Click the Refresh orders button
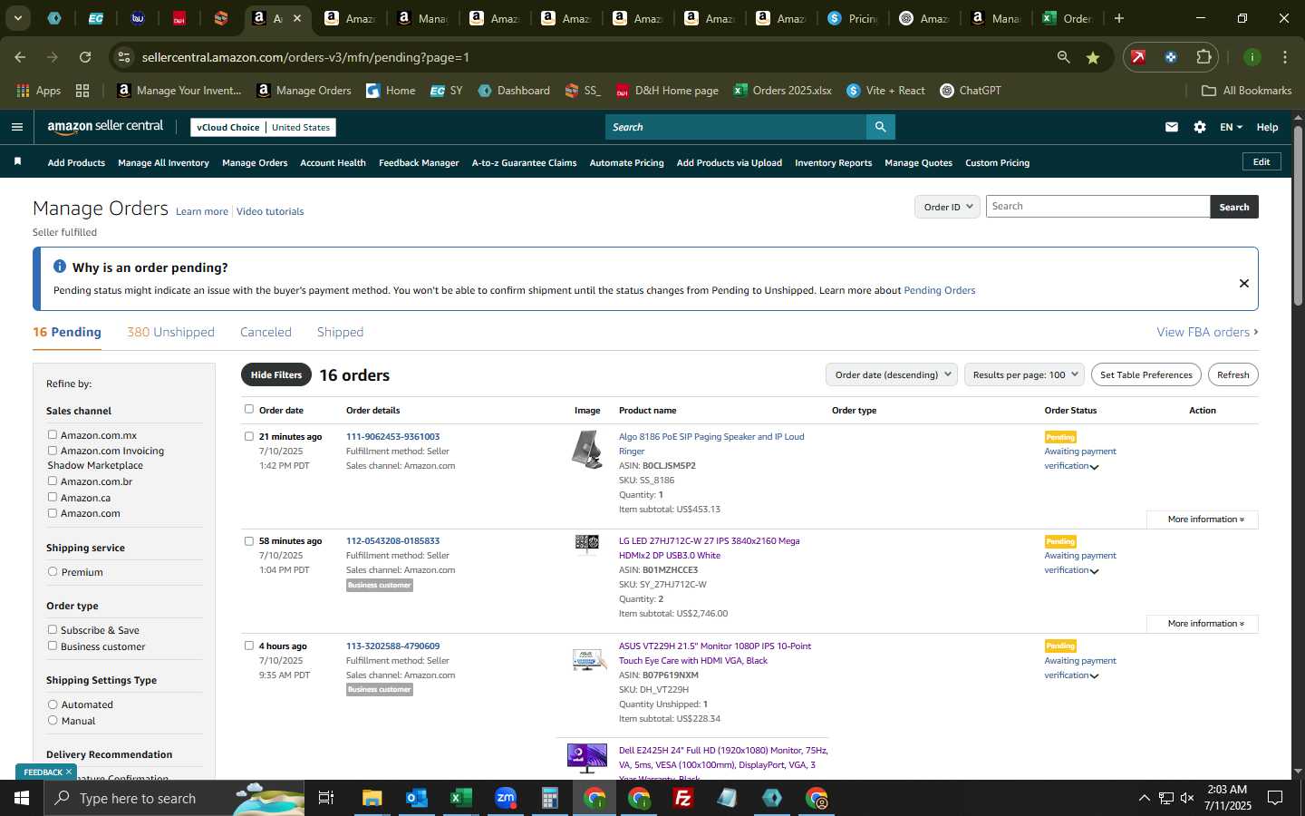 pos(1232,374)
